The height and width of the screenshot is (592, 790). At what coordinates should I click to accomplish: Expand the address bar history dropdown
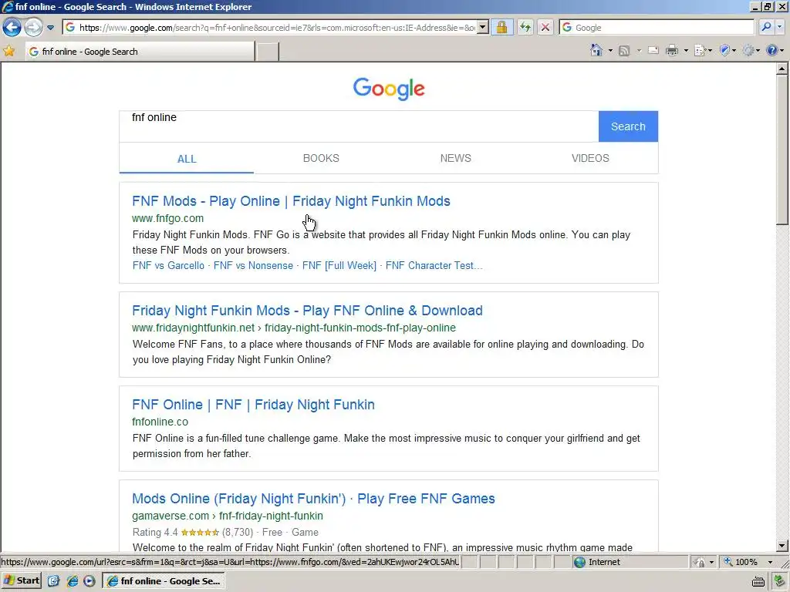click(483, 28)
